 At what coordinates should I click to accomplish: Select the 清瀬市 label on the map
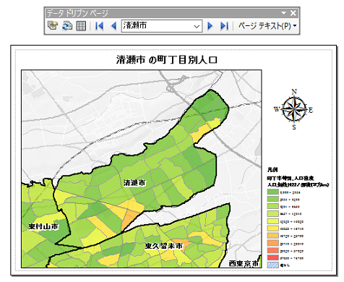134,183
